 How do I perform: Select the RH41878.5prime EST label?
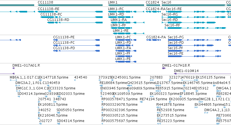170,105
